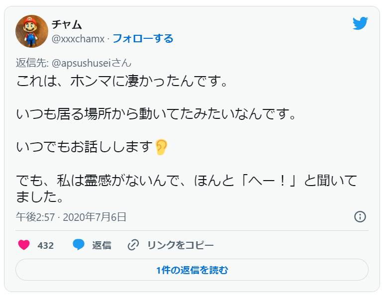This screenshot has height=296, width=383.
Task: Click the 返信 reply label
Action: pyautogui.click(x=101, y=245)
